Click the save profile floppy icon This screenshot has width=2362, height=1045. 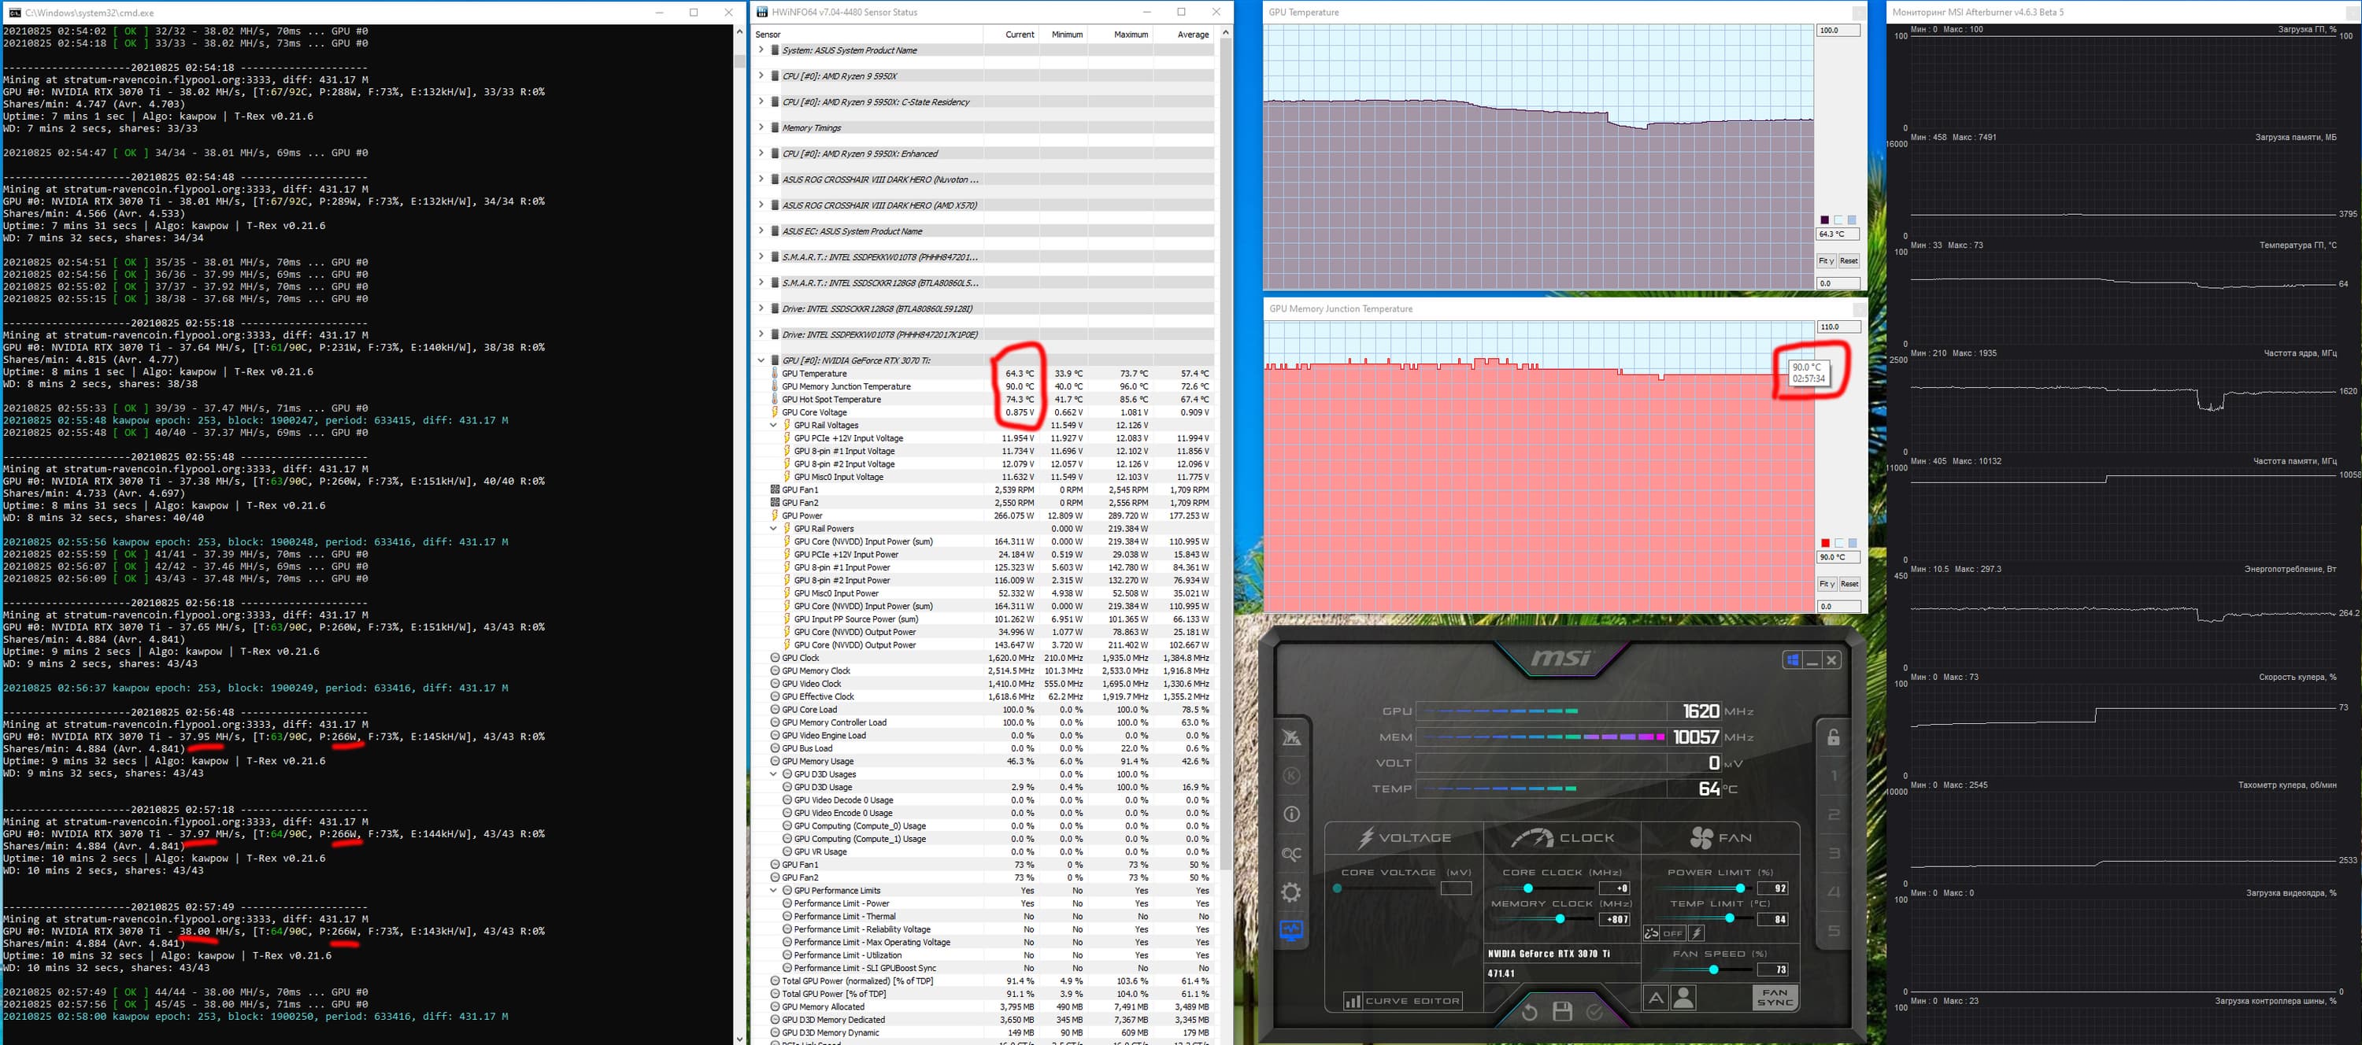click(1562, 1011)
